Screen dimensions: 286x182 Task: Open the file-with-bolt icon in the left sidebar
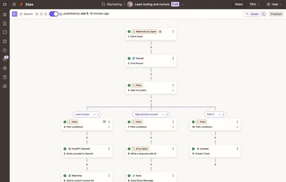[x=5, y=24]
